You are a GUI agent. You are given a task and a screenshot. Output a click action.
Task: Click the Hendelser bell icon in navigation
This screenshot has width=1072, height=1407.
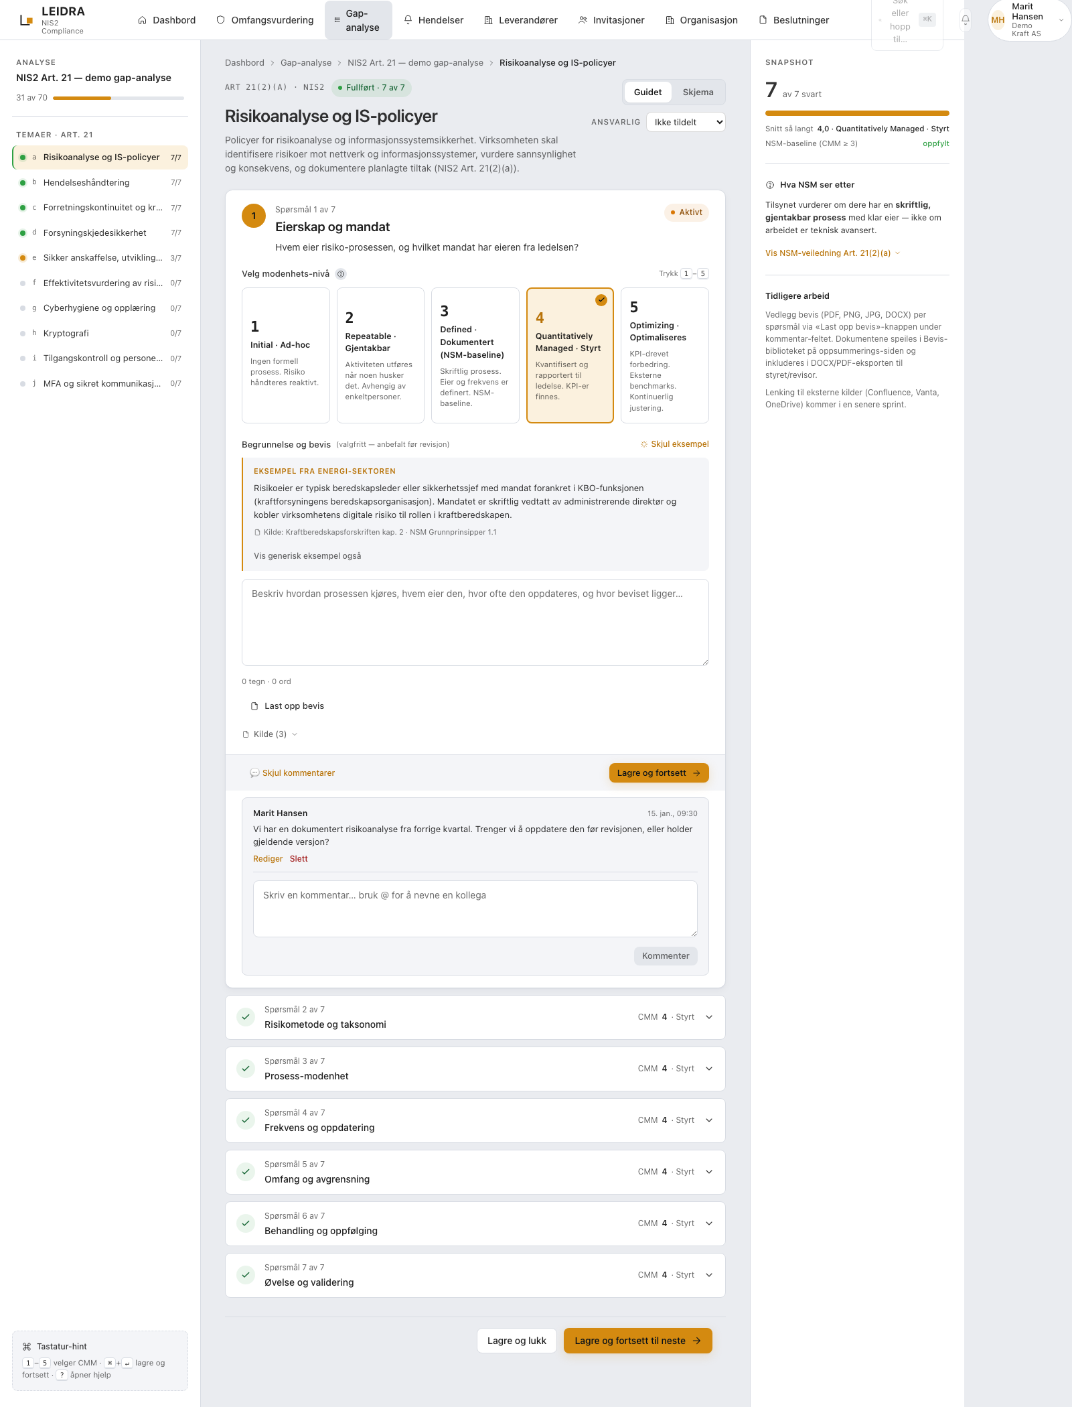click(x=408, y=20)
